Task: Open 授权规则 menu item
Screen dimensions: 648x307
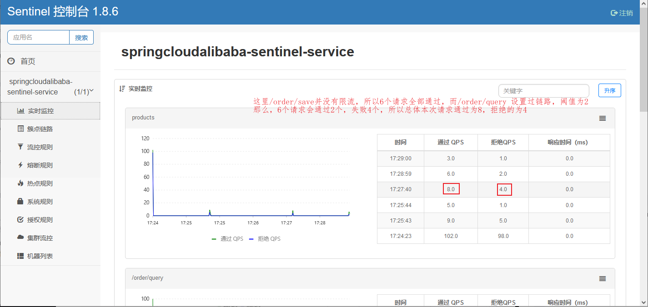Action: click(x=50, y=220)
